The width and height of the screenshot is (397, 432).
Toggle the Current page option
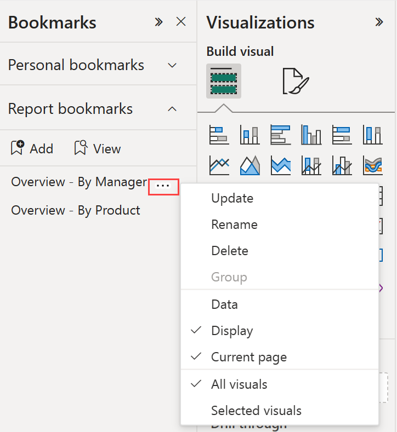(x=248, y=357)
